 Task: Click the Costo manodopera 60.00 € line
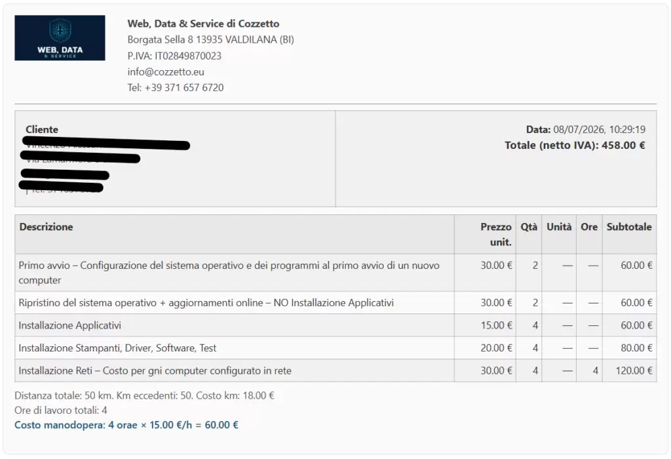tap(126, 425)
